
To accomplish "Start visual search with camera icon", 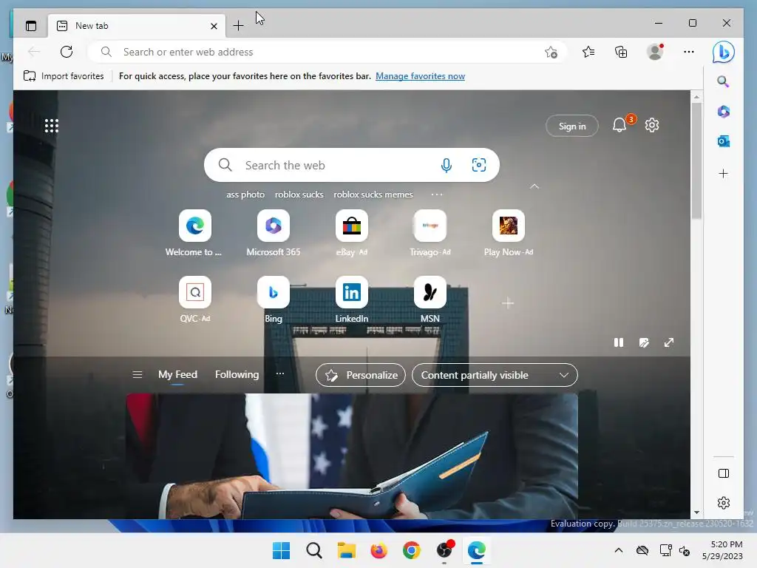I will click(x=479, y=165).
